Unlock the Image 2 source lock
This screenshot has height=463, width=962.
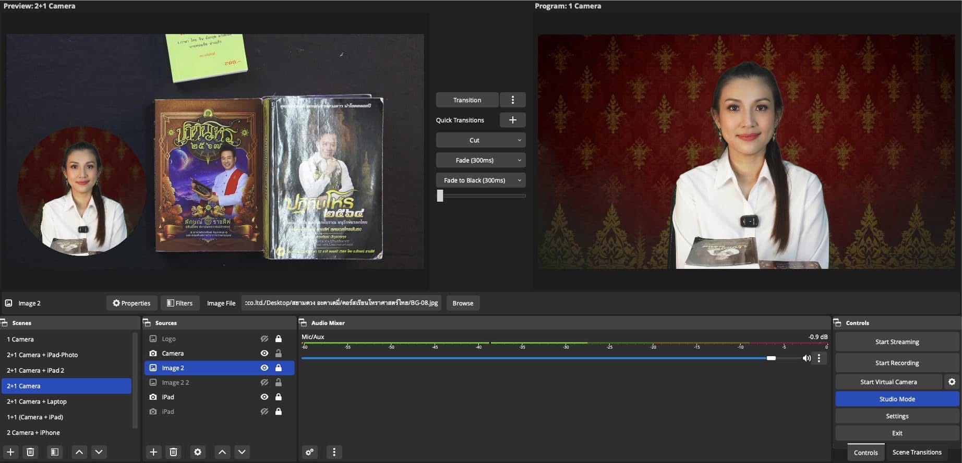[279, 368]
